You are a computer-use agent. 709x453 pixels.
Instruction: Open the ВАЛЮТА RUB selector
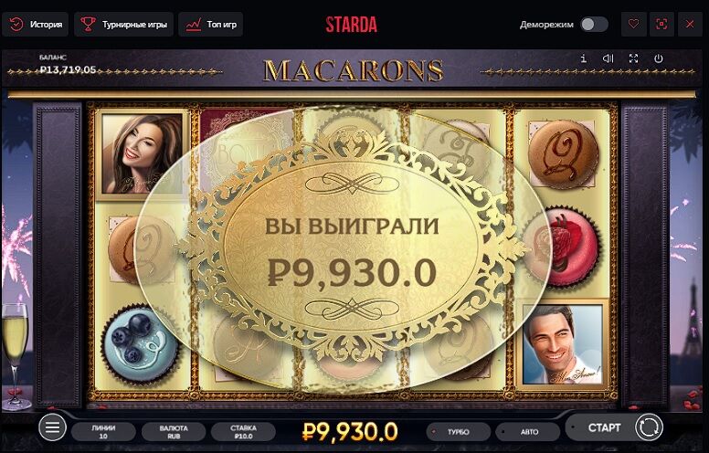[174, 432]
